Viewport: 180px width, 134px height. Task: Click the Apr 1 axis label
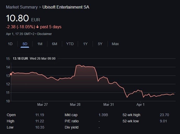pyautogui.click(x=140, y=104)
